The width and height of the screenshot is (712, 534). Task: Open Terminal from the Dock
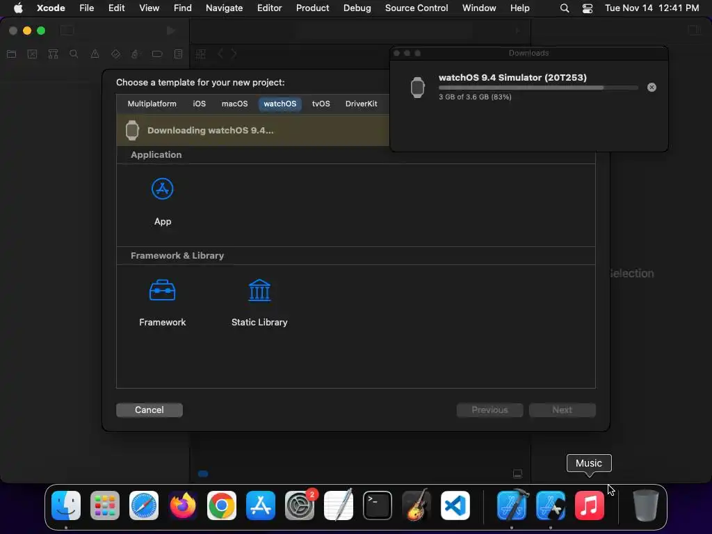tap(378, 505)
